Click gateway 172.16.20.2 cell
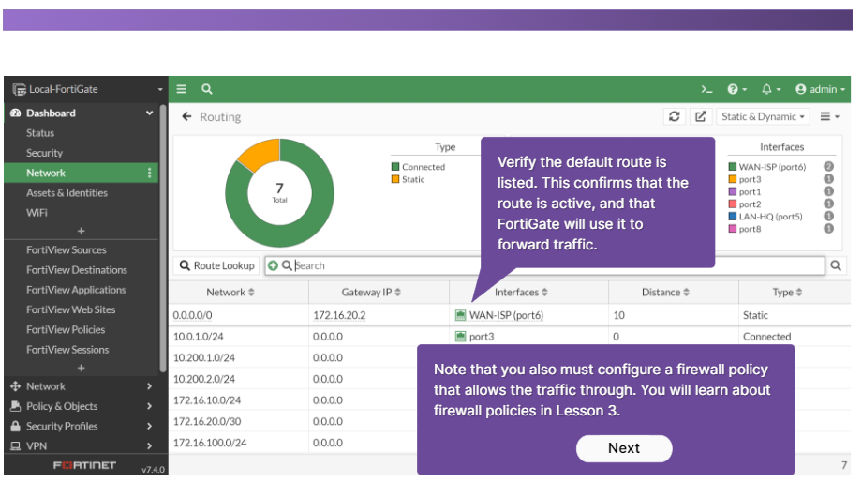This screenshot has width=862, height=483. pyautogui.click(x=340, y=315)
